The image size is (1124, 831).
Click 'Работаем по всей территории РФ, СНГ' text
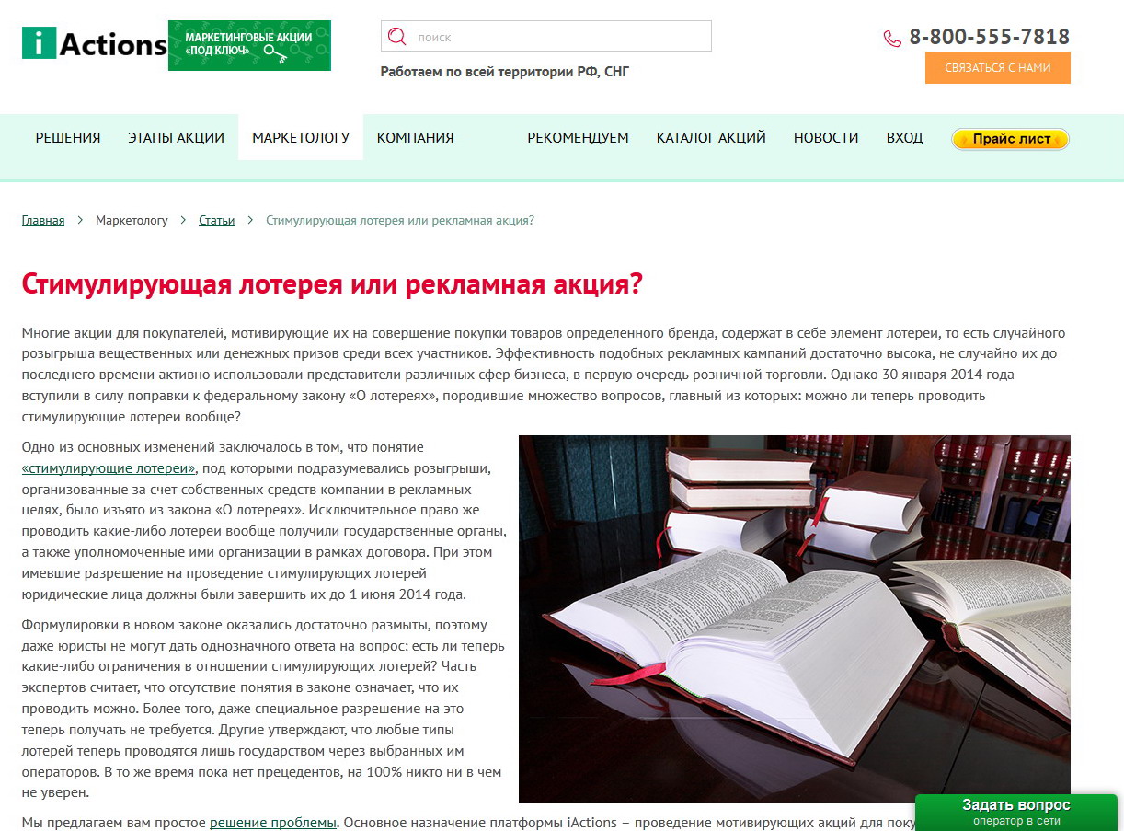pos(505,71)
